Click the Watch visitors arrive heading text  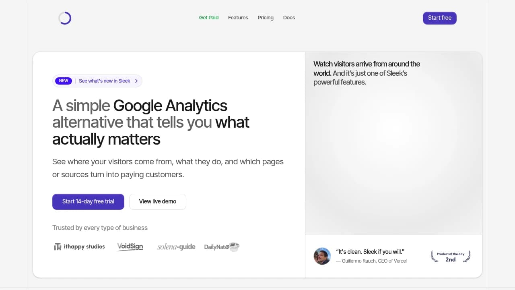pos(367,73)
